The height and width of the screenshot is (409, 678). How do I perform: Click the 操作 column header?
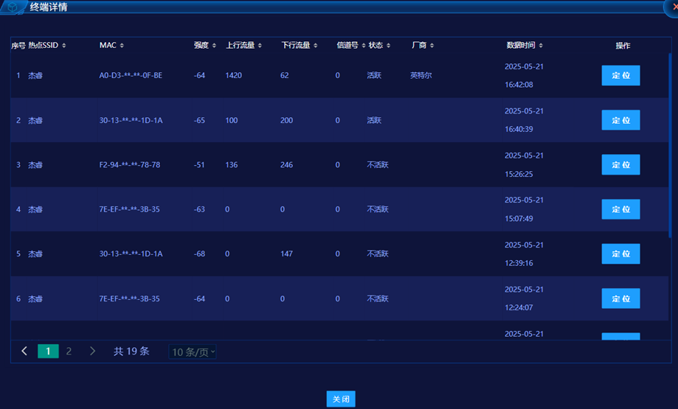(x=623, y=46)
